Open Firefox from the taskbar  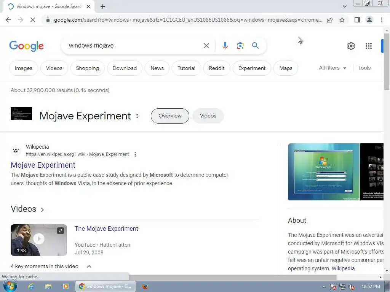(x=145, y=286)
